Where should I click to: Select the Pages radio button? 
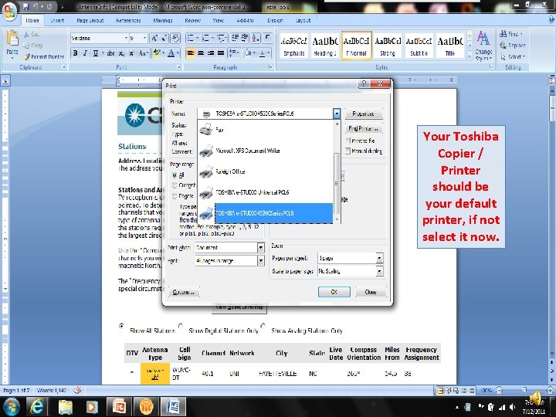pos(175,195)
